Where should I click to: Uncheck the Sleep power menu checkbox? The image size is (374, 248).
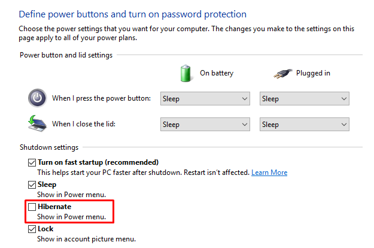(x=32, y=185)
